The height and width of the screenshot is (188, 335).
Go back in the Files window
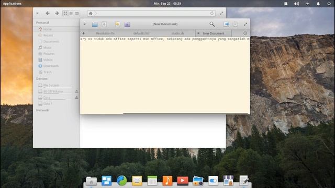(x=48, y=13)
